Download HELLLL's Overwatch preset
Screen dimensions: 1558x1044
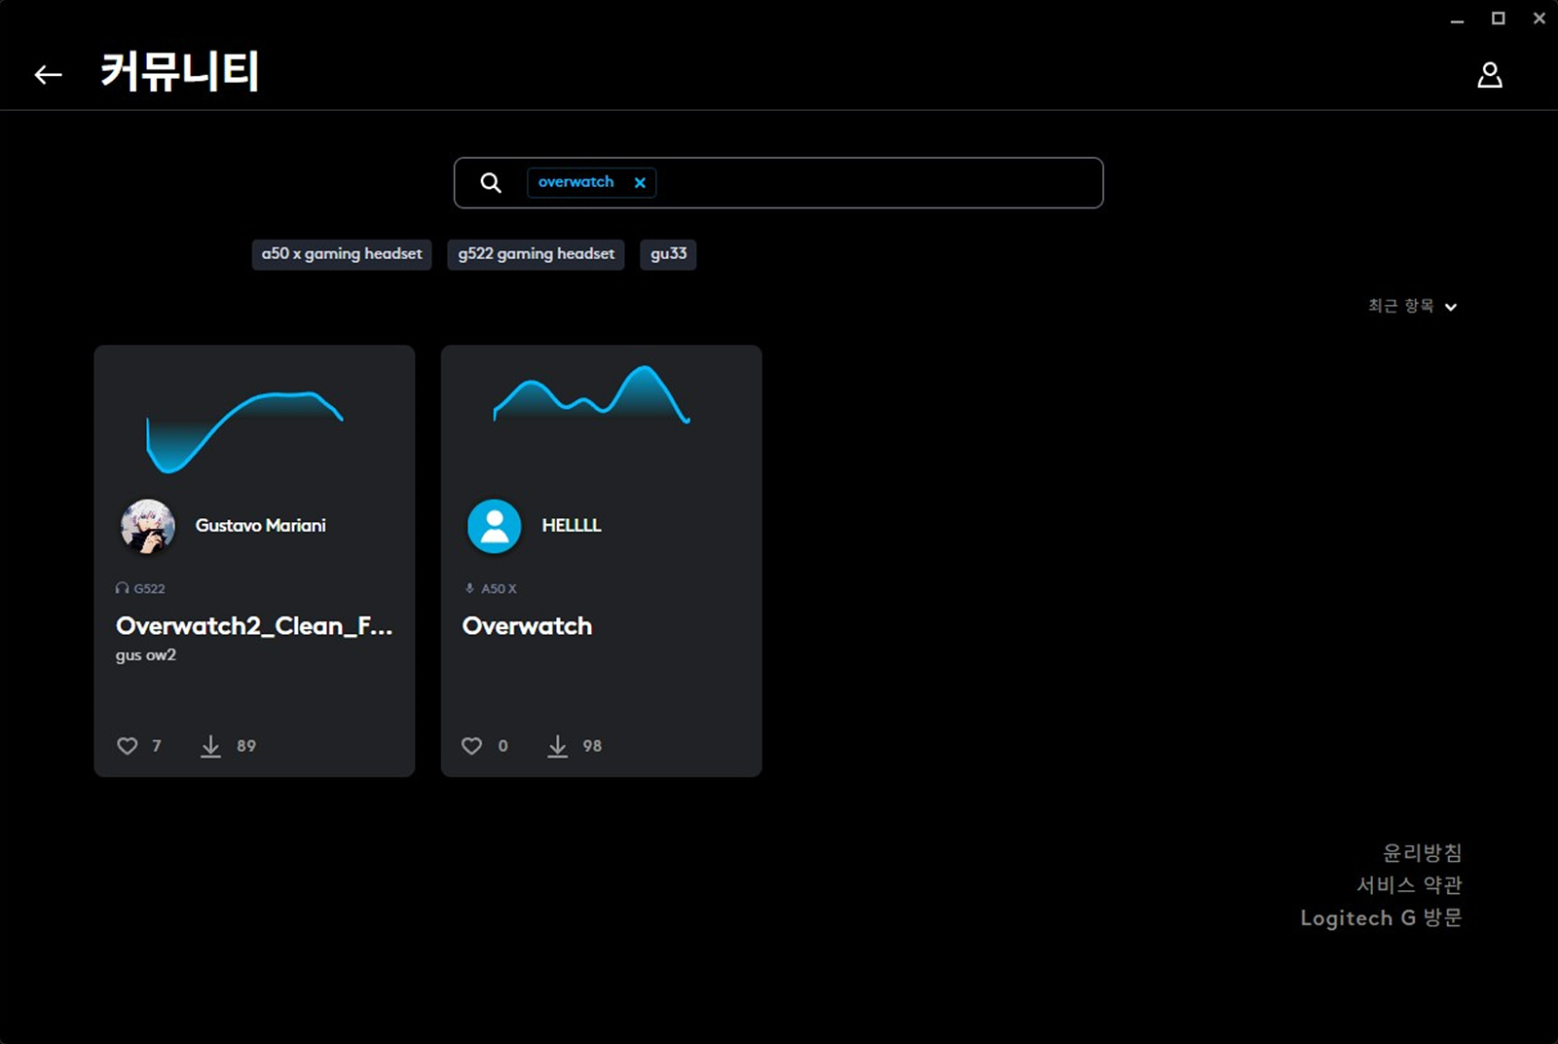(x=557, y=746)
